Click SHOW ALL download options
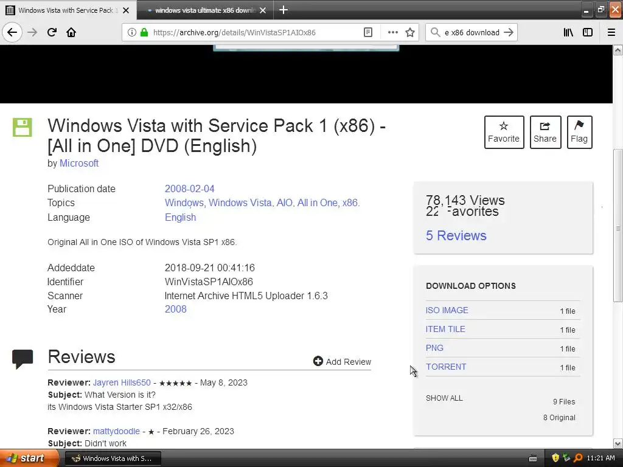 tap(444, 398)
